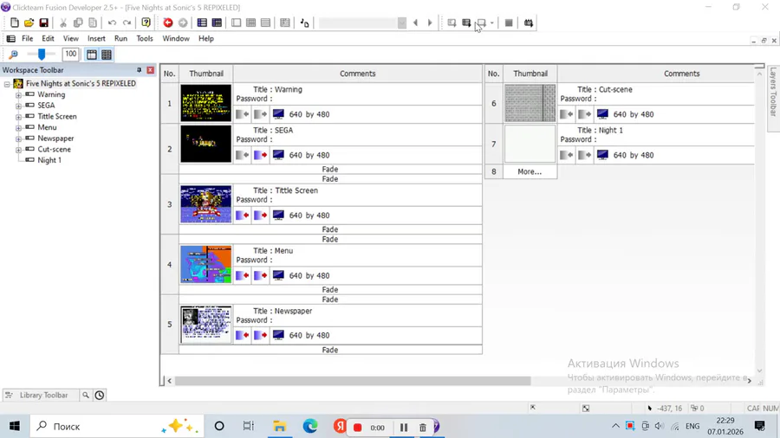Click the next frame arrow icon
The width and height of the screenshot is (780, 438).
(430, 23)
